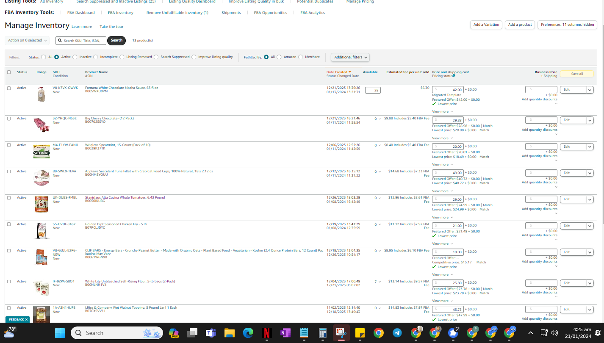Open the Learn more link
The height and width of the screenshot is (343, 604).
81,27
